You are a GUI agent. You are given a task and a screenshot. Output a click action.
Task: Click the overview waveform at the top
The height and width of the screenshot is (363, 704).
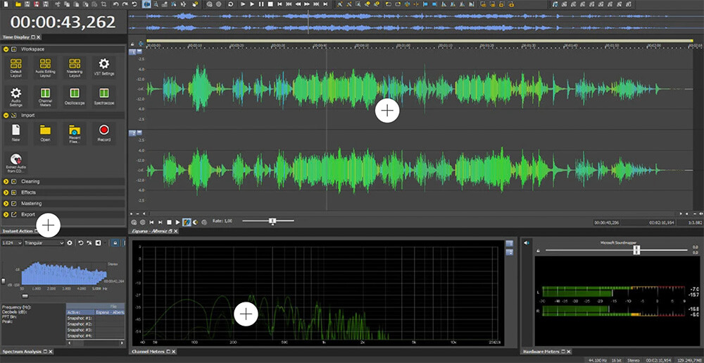415,22
